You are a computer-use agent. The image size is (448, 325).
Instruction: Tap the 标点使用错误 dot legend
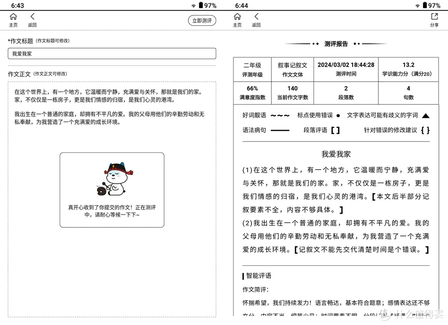(338, 116)
